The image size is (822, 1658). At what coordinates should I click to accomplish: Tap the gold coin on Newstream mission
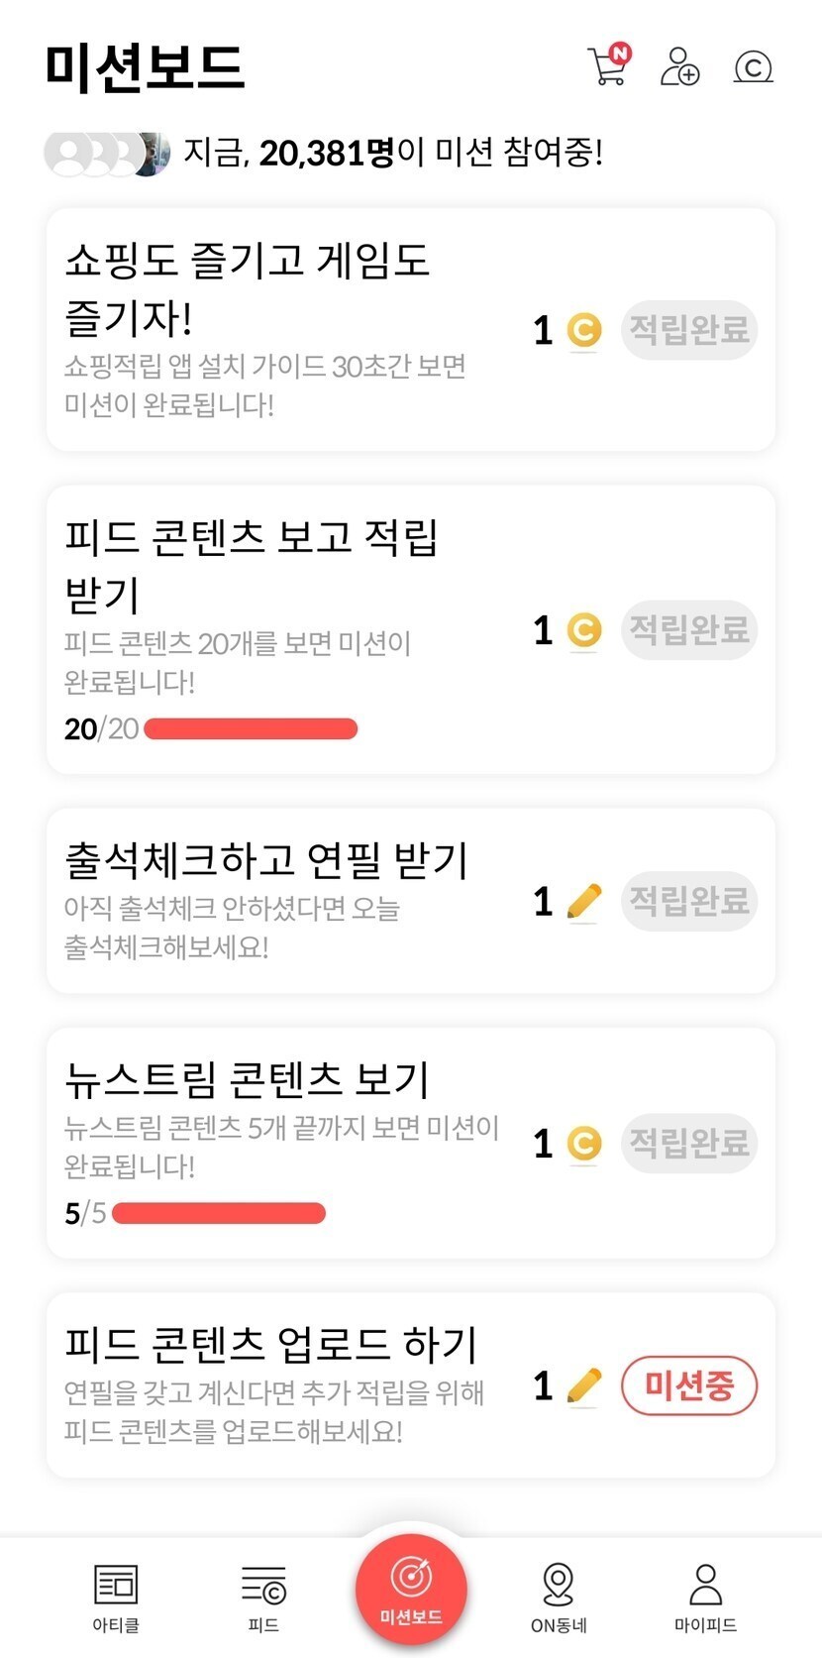point(584,1143)
